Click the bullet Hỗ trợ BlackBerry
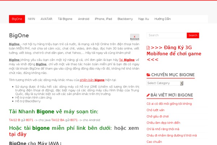The image size is (217, 145). pyautogui.click(x=28, y=101)
